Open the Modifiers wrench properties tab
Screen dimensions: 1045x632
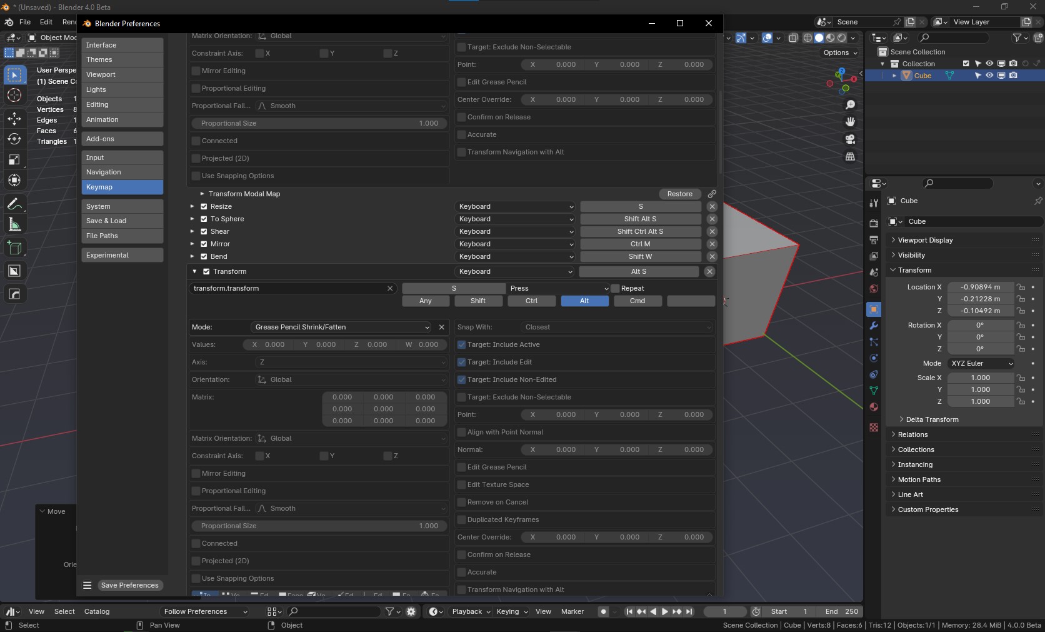click(x=874, y=326)
